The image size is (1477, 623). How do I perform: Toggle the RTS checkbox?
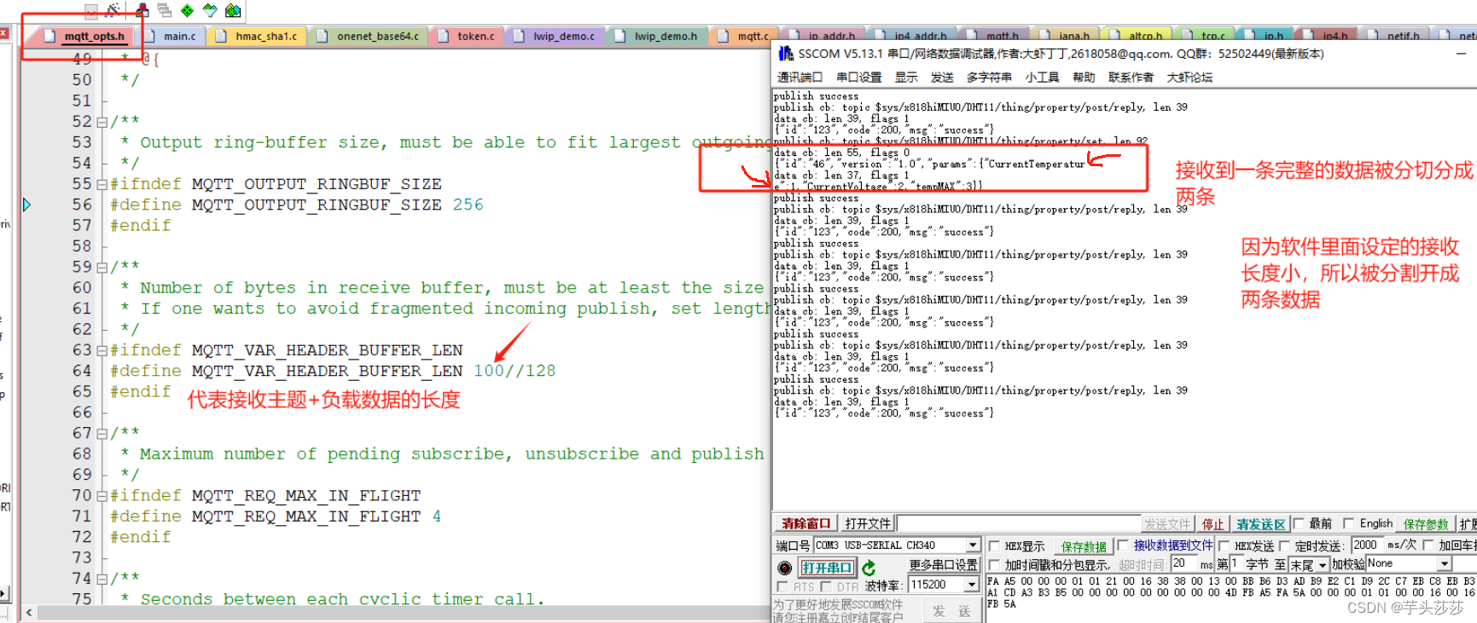(x=782, y=586)
